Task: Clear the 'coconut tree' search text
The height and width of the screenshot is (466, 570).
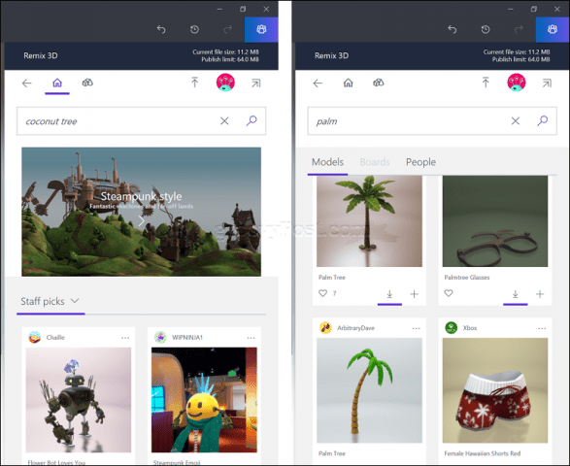Action: tap(224, 120)
